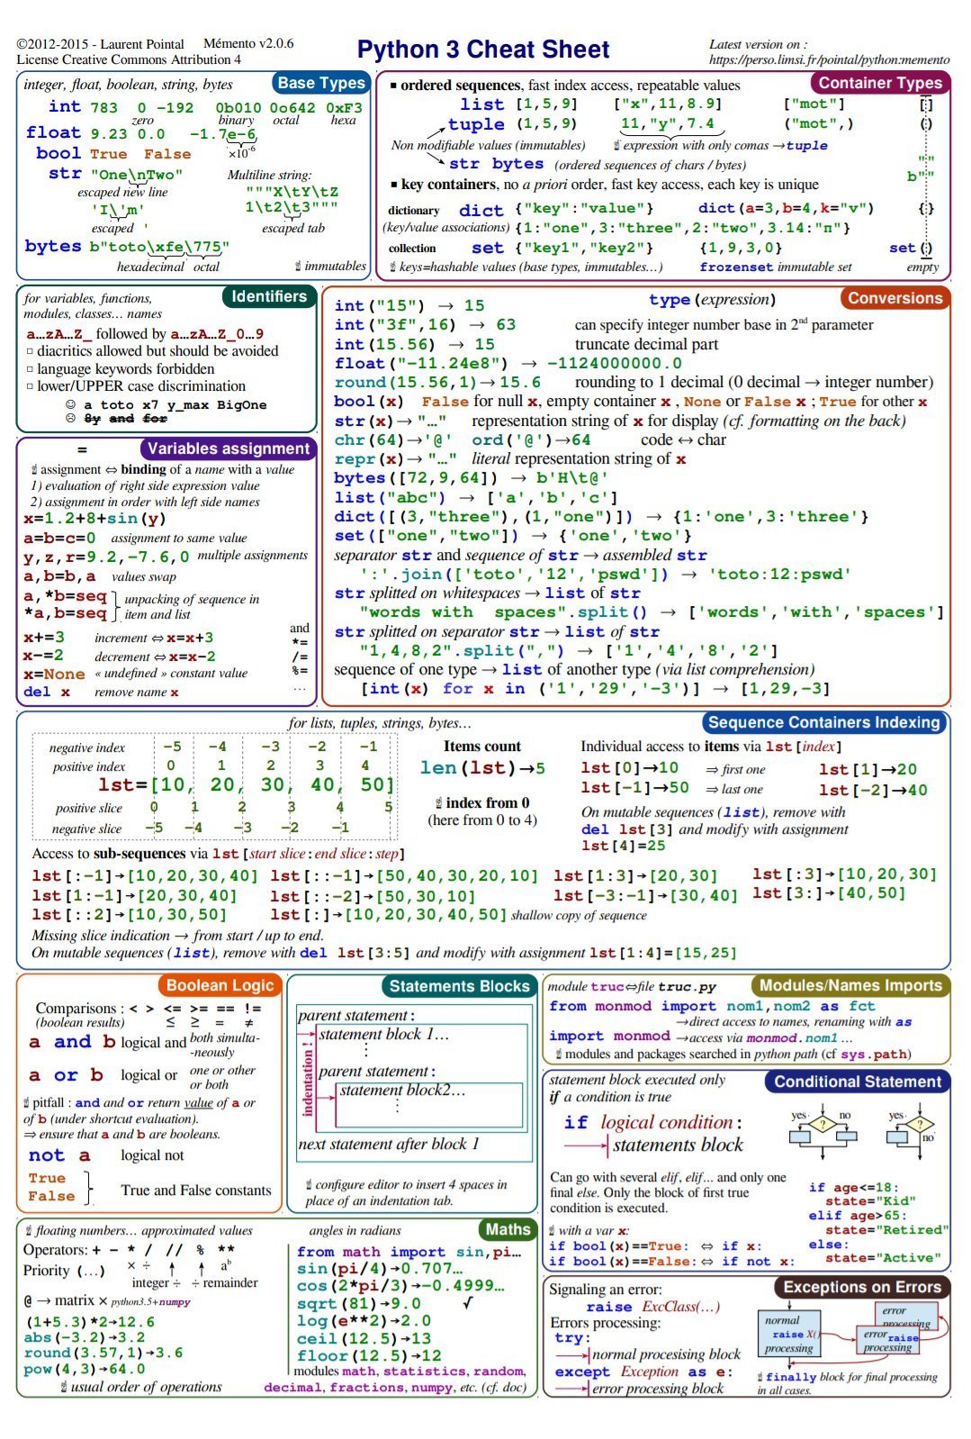Select the sqrt(81)→9.0 example
The width and height of the screenshot is (971, 1439).
click(x=358, y=1304)
